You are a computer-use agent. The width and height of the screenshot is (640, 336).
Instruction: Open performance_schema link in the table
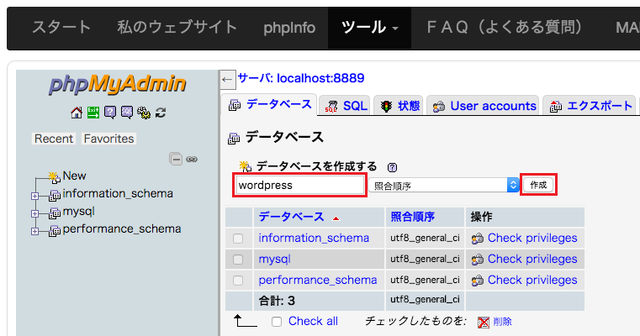coord(318,280)
